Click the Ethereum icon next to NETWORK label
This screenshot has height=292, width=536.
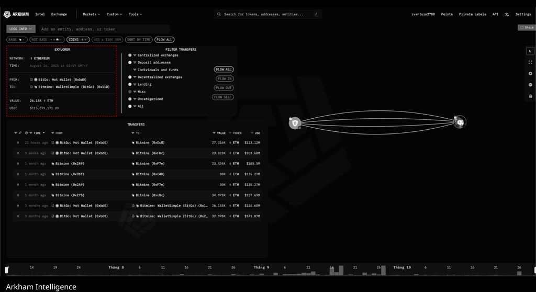tap(31, 59)
